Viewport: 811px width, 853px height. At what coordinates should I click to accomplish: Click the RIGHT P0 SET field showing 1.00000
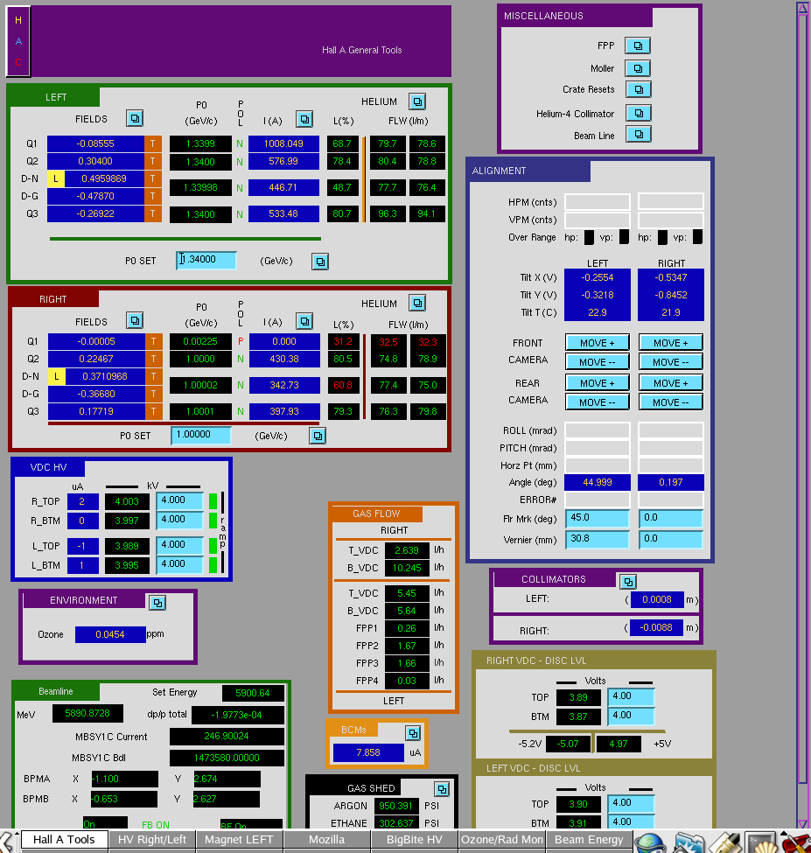point(201,435)
